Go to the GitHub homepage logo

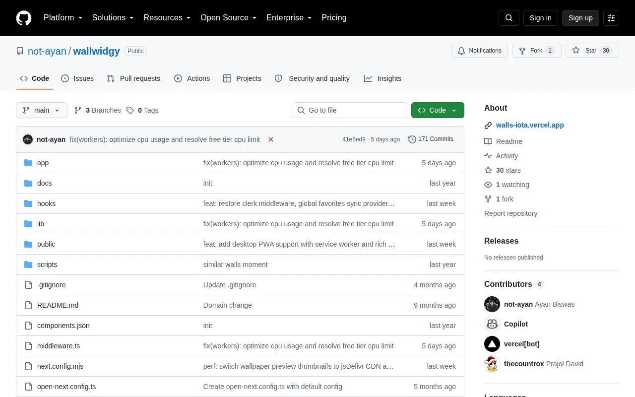click(24, 18)
